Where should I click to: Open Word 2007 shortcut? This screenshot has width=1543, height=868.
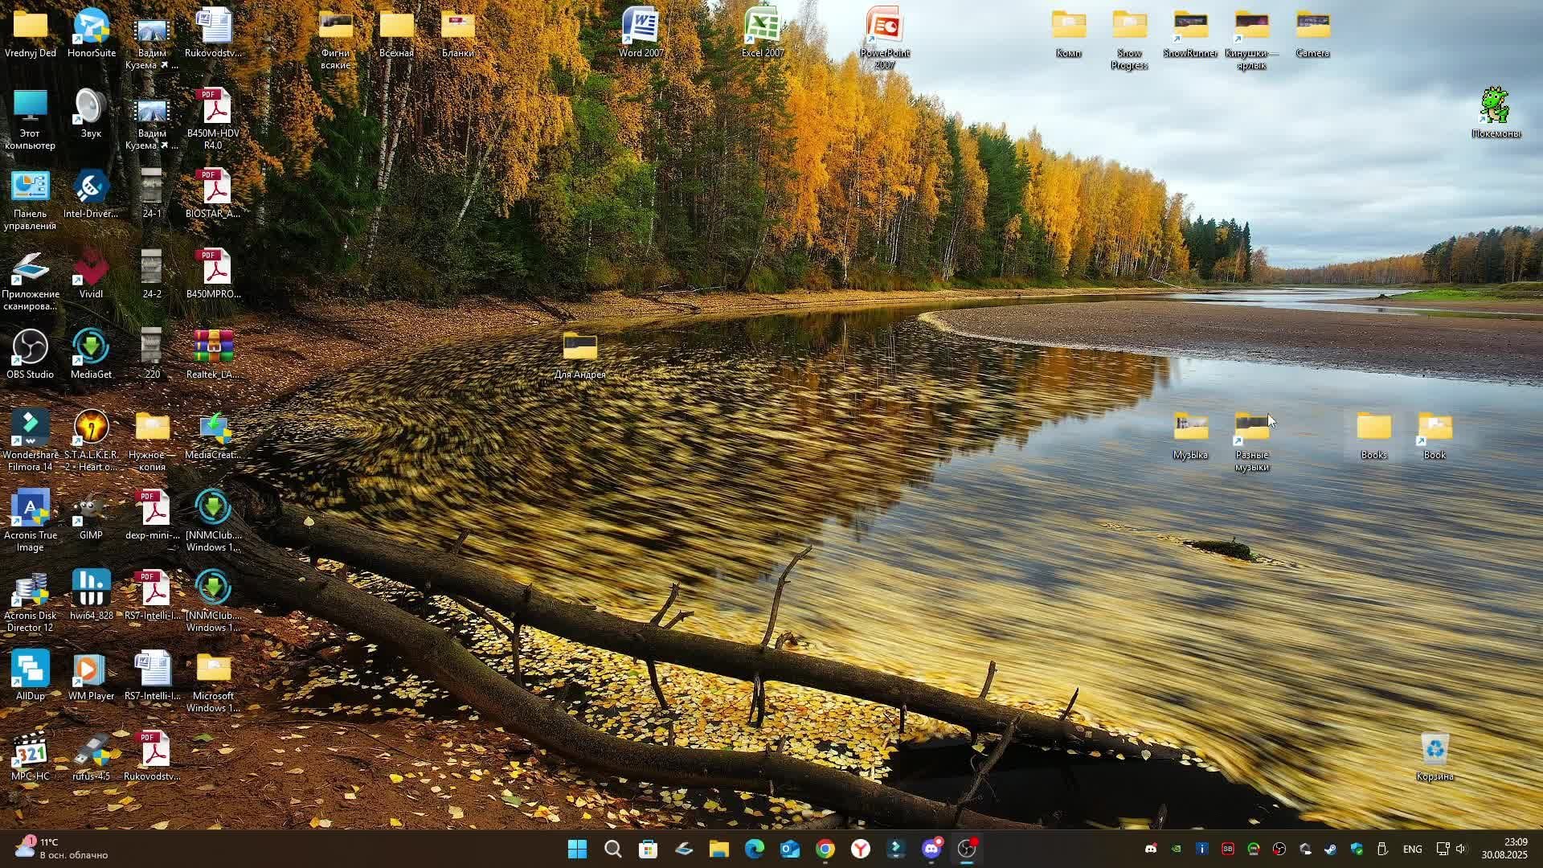[641, 27]
